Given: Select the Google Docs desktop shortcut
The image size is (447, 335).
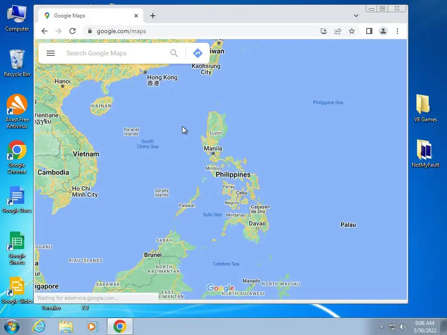Looking at the screenshot, I should coord(17,199).
